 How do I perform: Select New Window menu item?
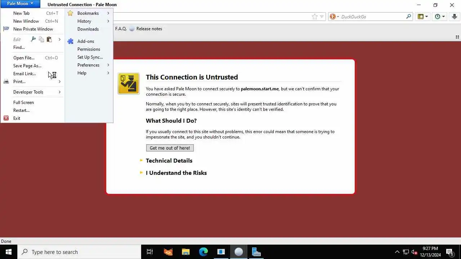point(33,21)
